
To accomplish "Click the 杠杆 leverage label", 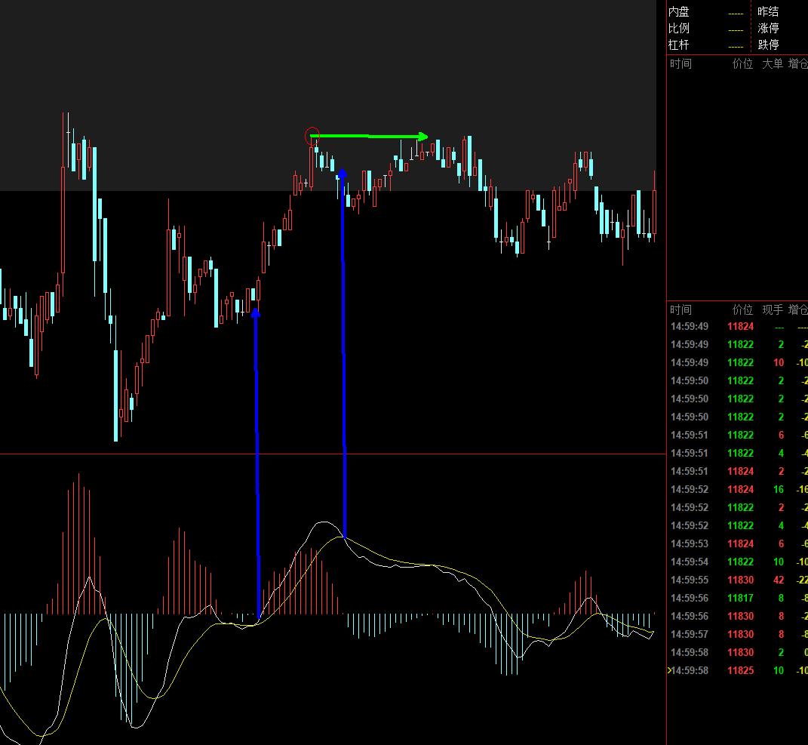I will click(x=679, y=45).
